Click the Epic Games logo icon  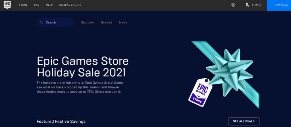coord(7,5)
